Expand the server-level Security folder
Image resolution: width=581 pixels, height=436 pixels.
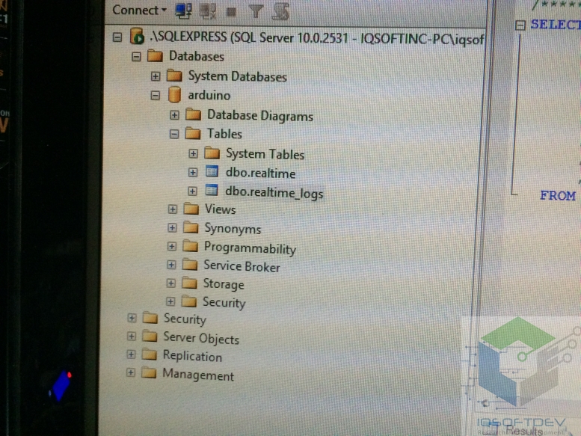pos(132,318)
